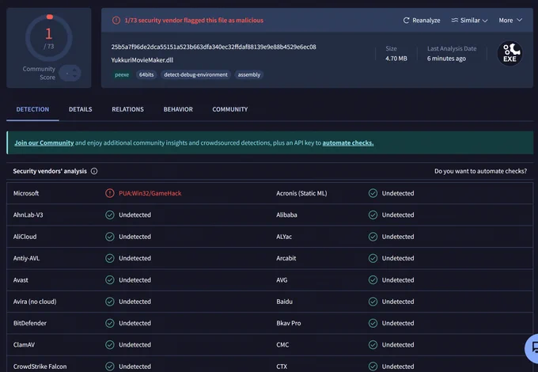Open the Relations tab
The width and height of the screenshot is (538, 372).
(x=127, y=109)
